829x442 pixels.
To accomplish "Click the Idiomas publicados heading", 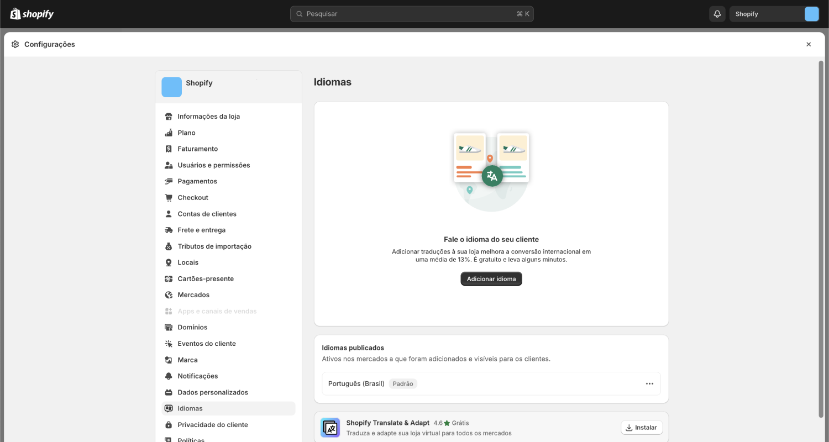I will [353, 348].
